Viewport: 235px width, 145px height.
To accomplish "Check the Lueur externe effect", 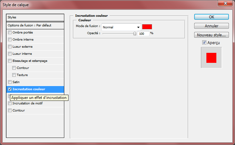I will [x=10, y=47].
